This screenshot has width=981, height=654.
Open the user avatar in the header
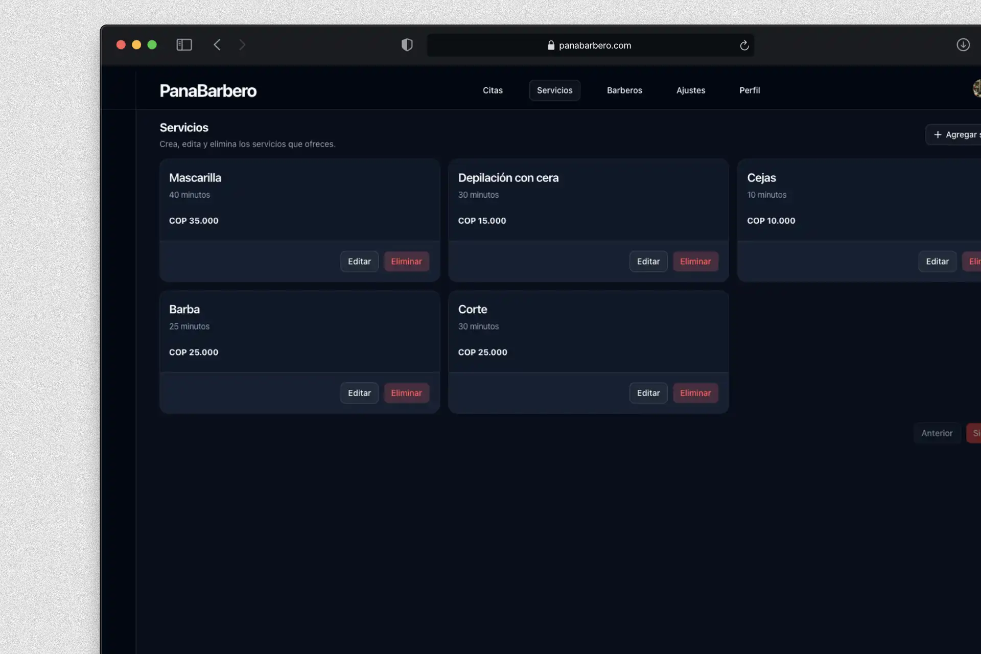pos(976,88)
